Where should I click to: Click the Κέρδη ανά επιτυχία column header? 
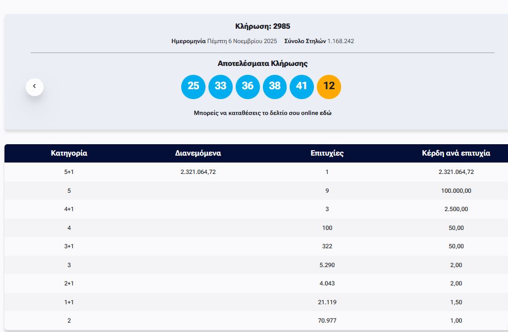[456, 153]
